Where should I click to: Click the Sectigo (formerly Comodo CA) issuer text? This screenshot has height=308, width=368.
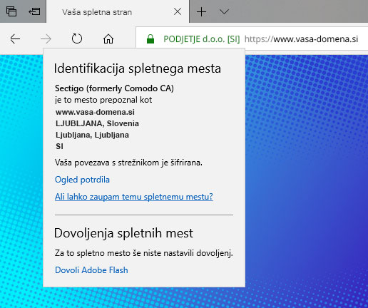(x=114, y=88)
